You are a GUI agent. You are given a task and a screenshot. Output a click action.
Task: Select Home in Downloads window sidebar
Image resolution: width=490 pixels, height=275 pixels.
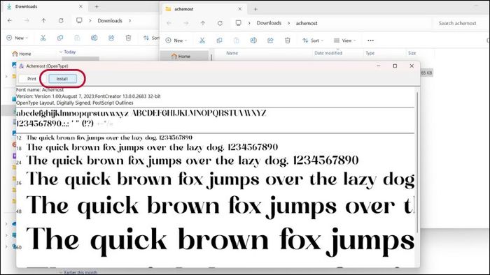coord(22,54)
